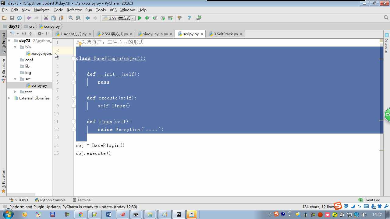390x219 pixels.
Task: Open the TODO tool window
Action: 19,200
